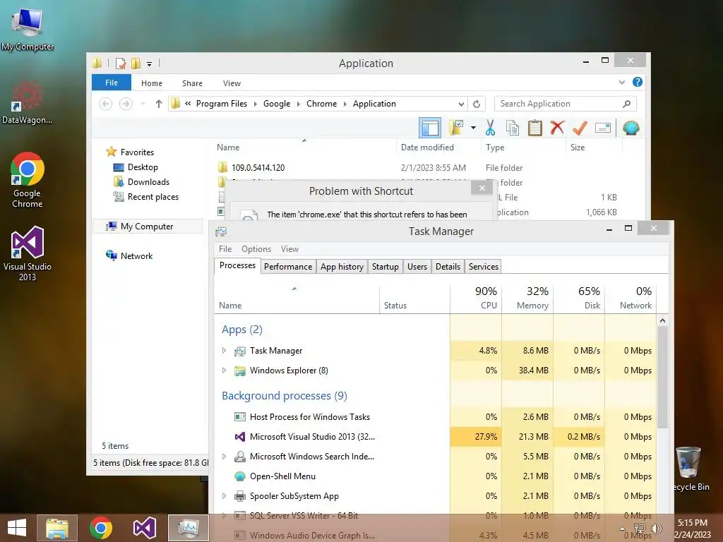The height and width of the screenshot is (542, 723).
Task: Click the search magnifier icon in Explorer
Action: pyautogui.click(x=626, y=104)
